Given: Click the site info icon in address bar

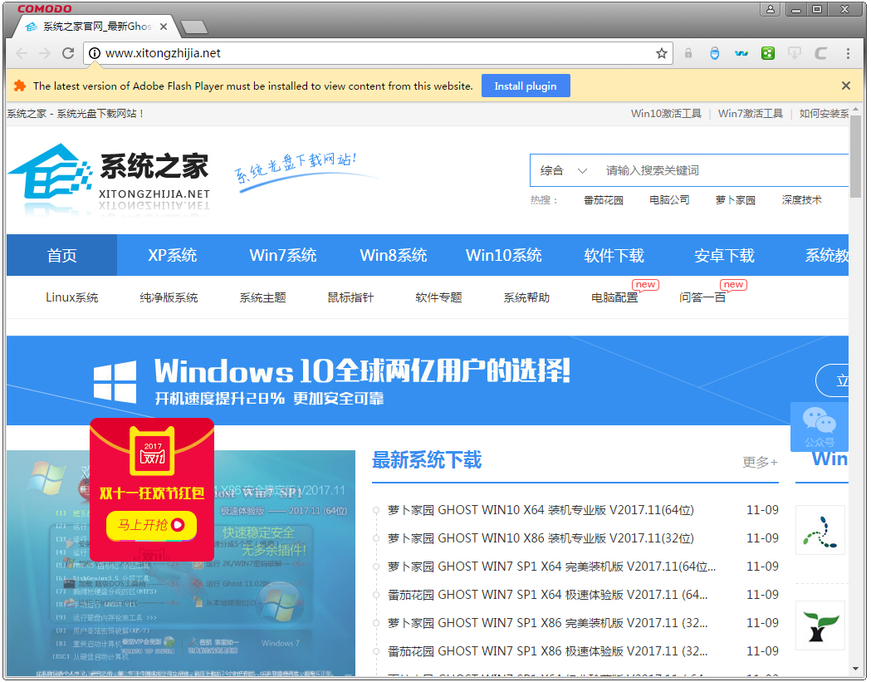Looking at the screenshot, I should (x=95, y=53).
